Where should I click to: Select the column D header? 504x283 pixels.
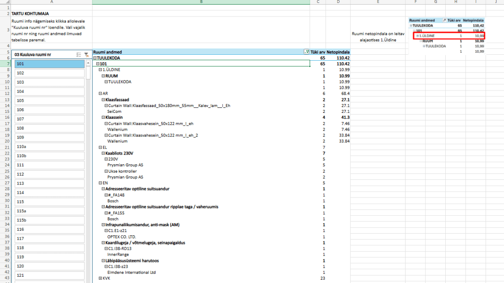pyautogui.click(x=338, y=2)
